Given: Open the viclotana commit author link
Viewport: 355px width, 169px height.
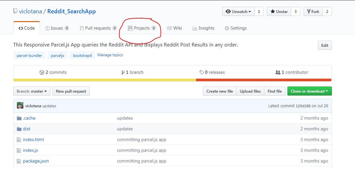Looking at the screenshot, I should (x=33, y=106).
